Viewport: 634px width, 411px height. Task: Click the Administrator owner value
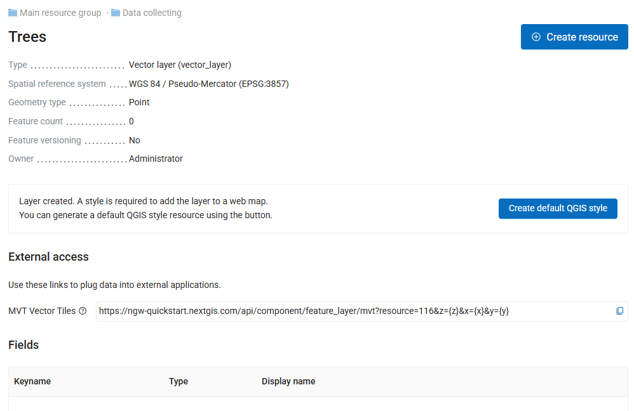click(x=156, y=159)
